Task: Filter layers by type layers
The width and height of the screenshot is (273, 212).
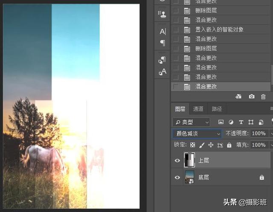Action: click(x=241, y=122)
